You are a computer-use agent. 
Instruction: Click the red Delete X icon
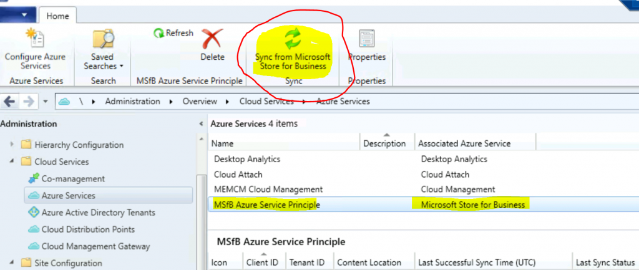click(x=212, y=39)
